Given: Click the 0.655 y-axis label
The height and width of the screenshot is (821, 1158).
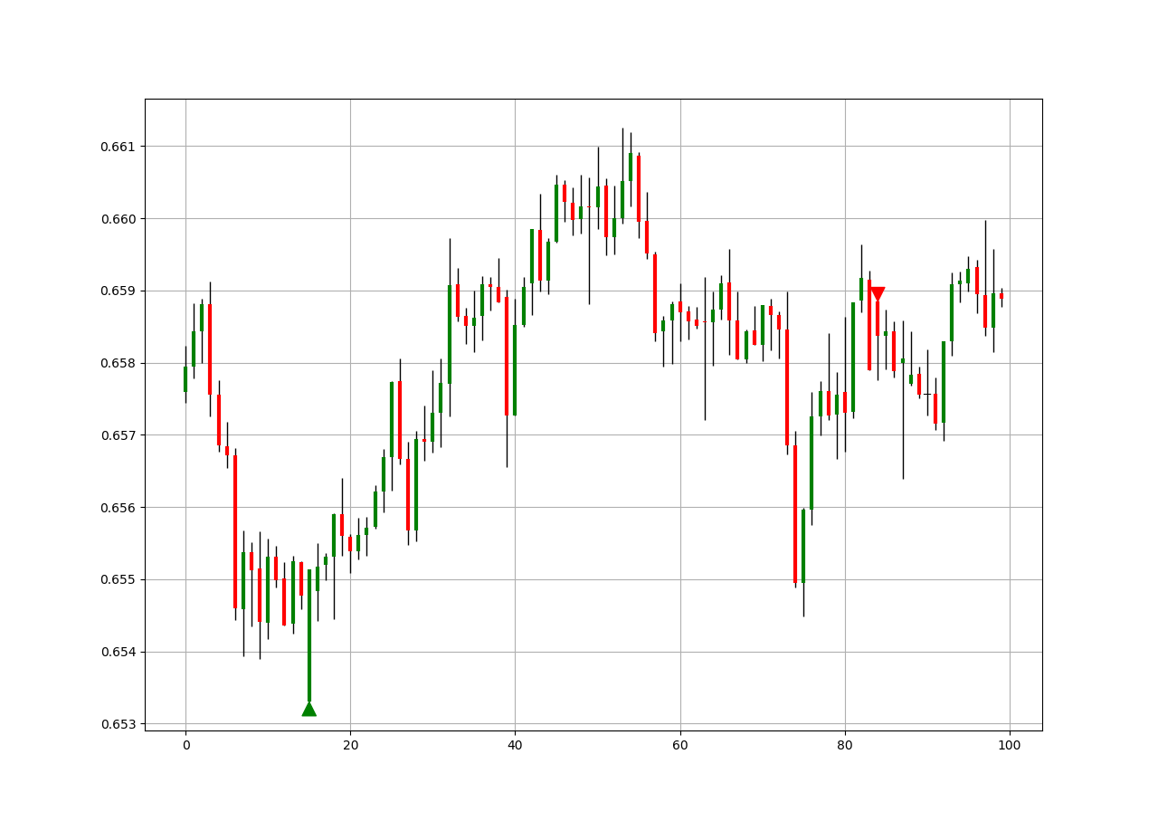Looking at the screenshot, I should point(119,580).
